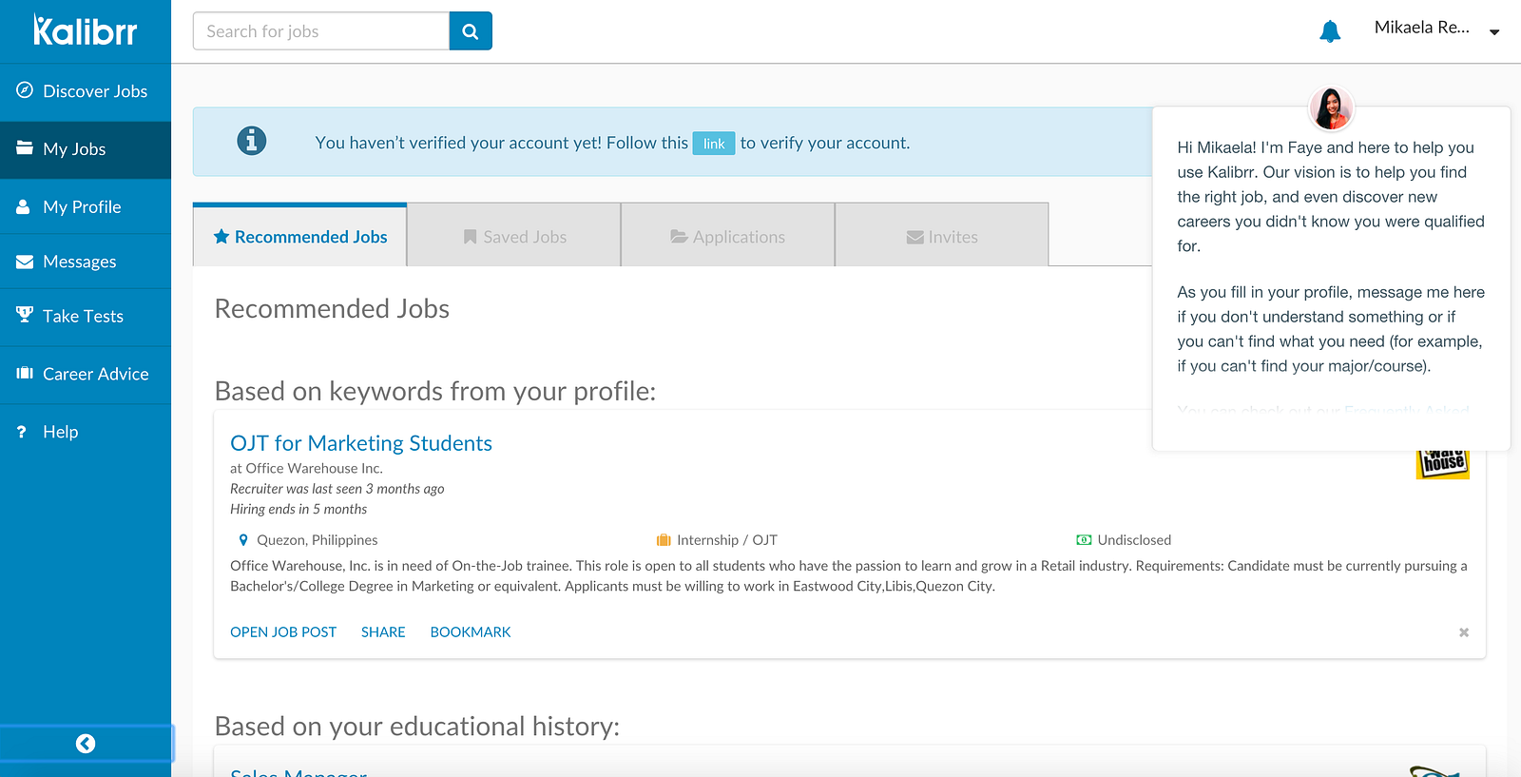Viewport: 1521px width, 777px height.
Task: Dismiss the OJT job card
Action: coord(1464,632)
